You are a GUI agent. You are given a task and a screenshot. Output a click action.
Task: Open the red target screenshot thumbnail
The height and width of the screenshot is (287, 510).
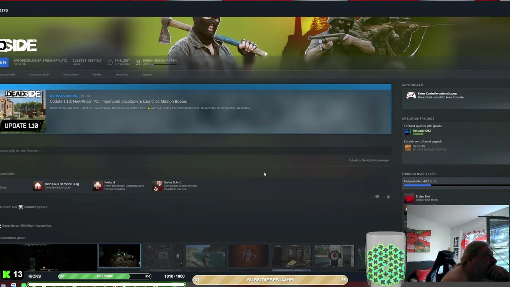click(x=334, y=256)
